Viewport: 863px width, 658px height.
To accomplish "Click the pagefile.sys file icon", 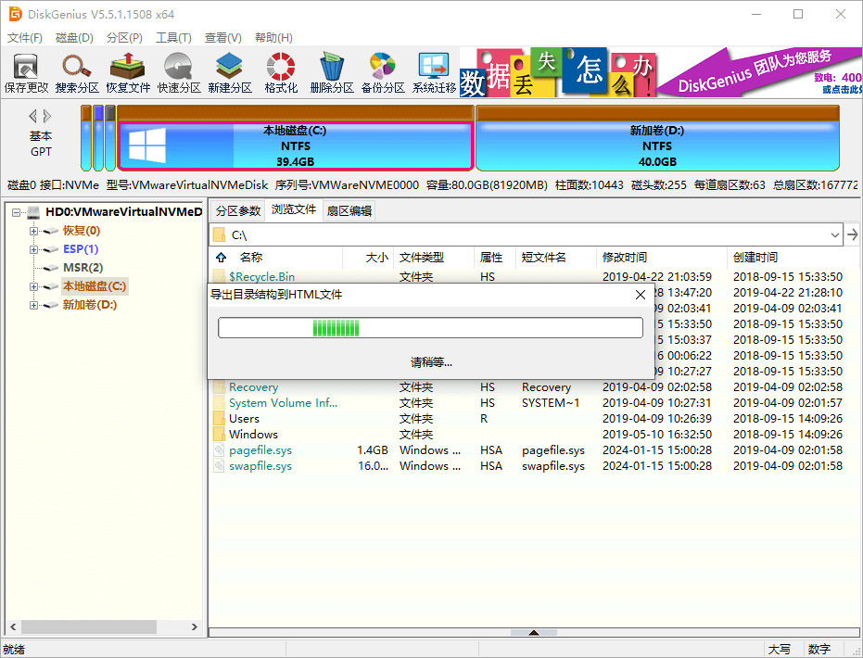I will click(219, 450).
